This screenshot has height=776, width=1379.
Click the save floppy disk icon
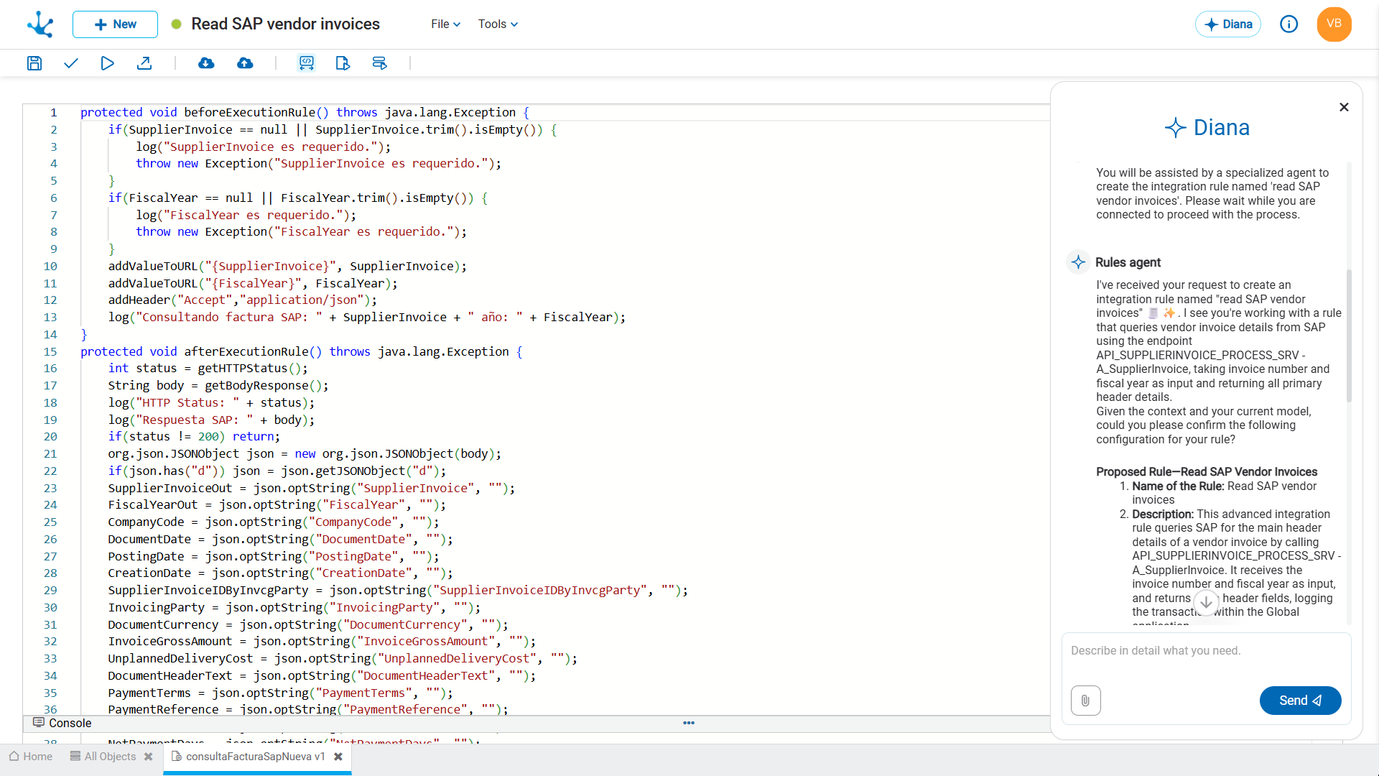click(34, 63)
